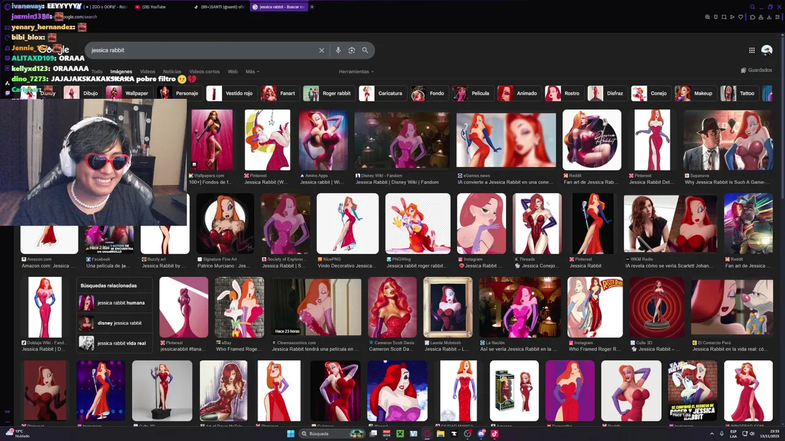Apply the Personaje filter chip

tap(179, 93)
